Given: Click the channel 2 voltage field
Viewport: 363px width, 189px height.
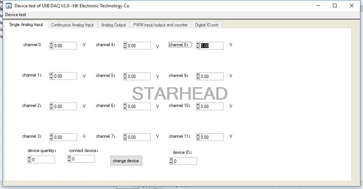Looking at the screenshot, I should point(65,107).
